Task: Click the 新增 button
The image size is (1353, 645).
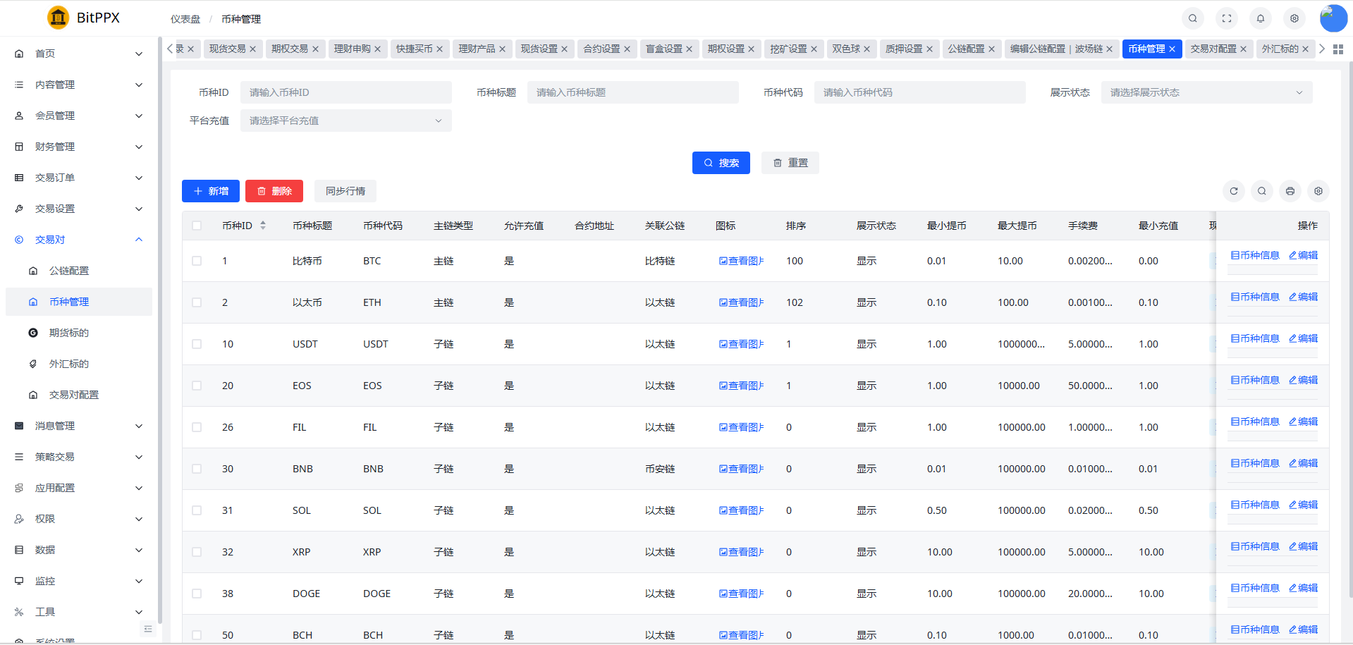Action: [210, 191]
